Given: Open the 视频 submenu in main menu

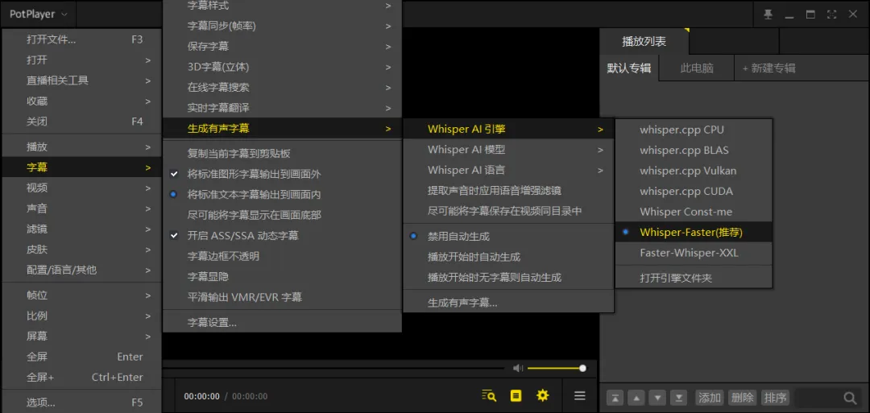Looking at the screenshot, I should [x=81, y=188].
